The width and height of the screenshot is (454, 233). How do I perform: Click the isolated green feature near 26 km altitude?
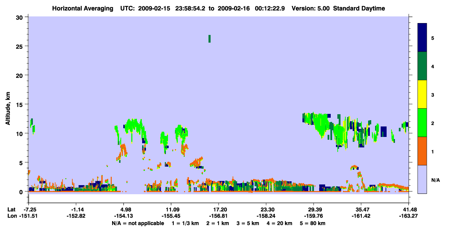coord(210,39)
